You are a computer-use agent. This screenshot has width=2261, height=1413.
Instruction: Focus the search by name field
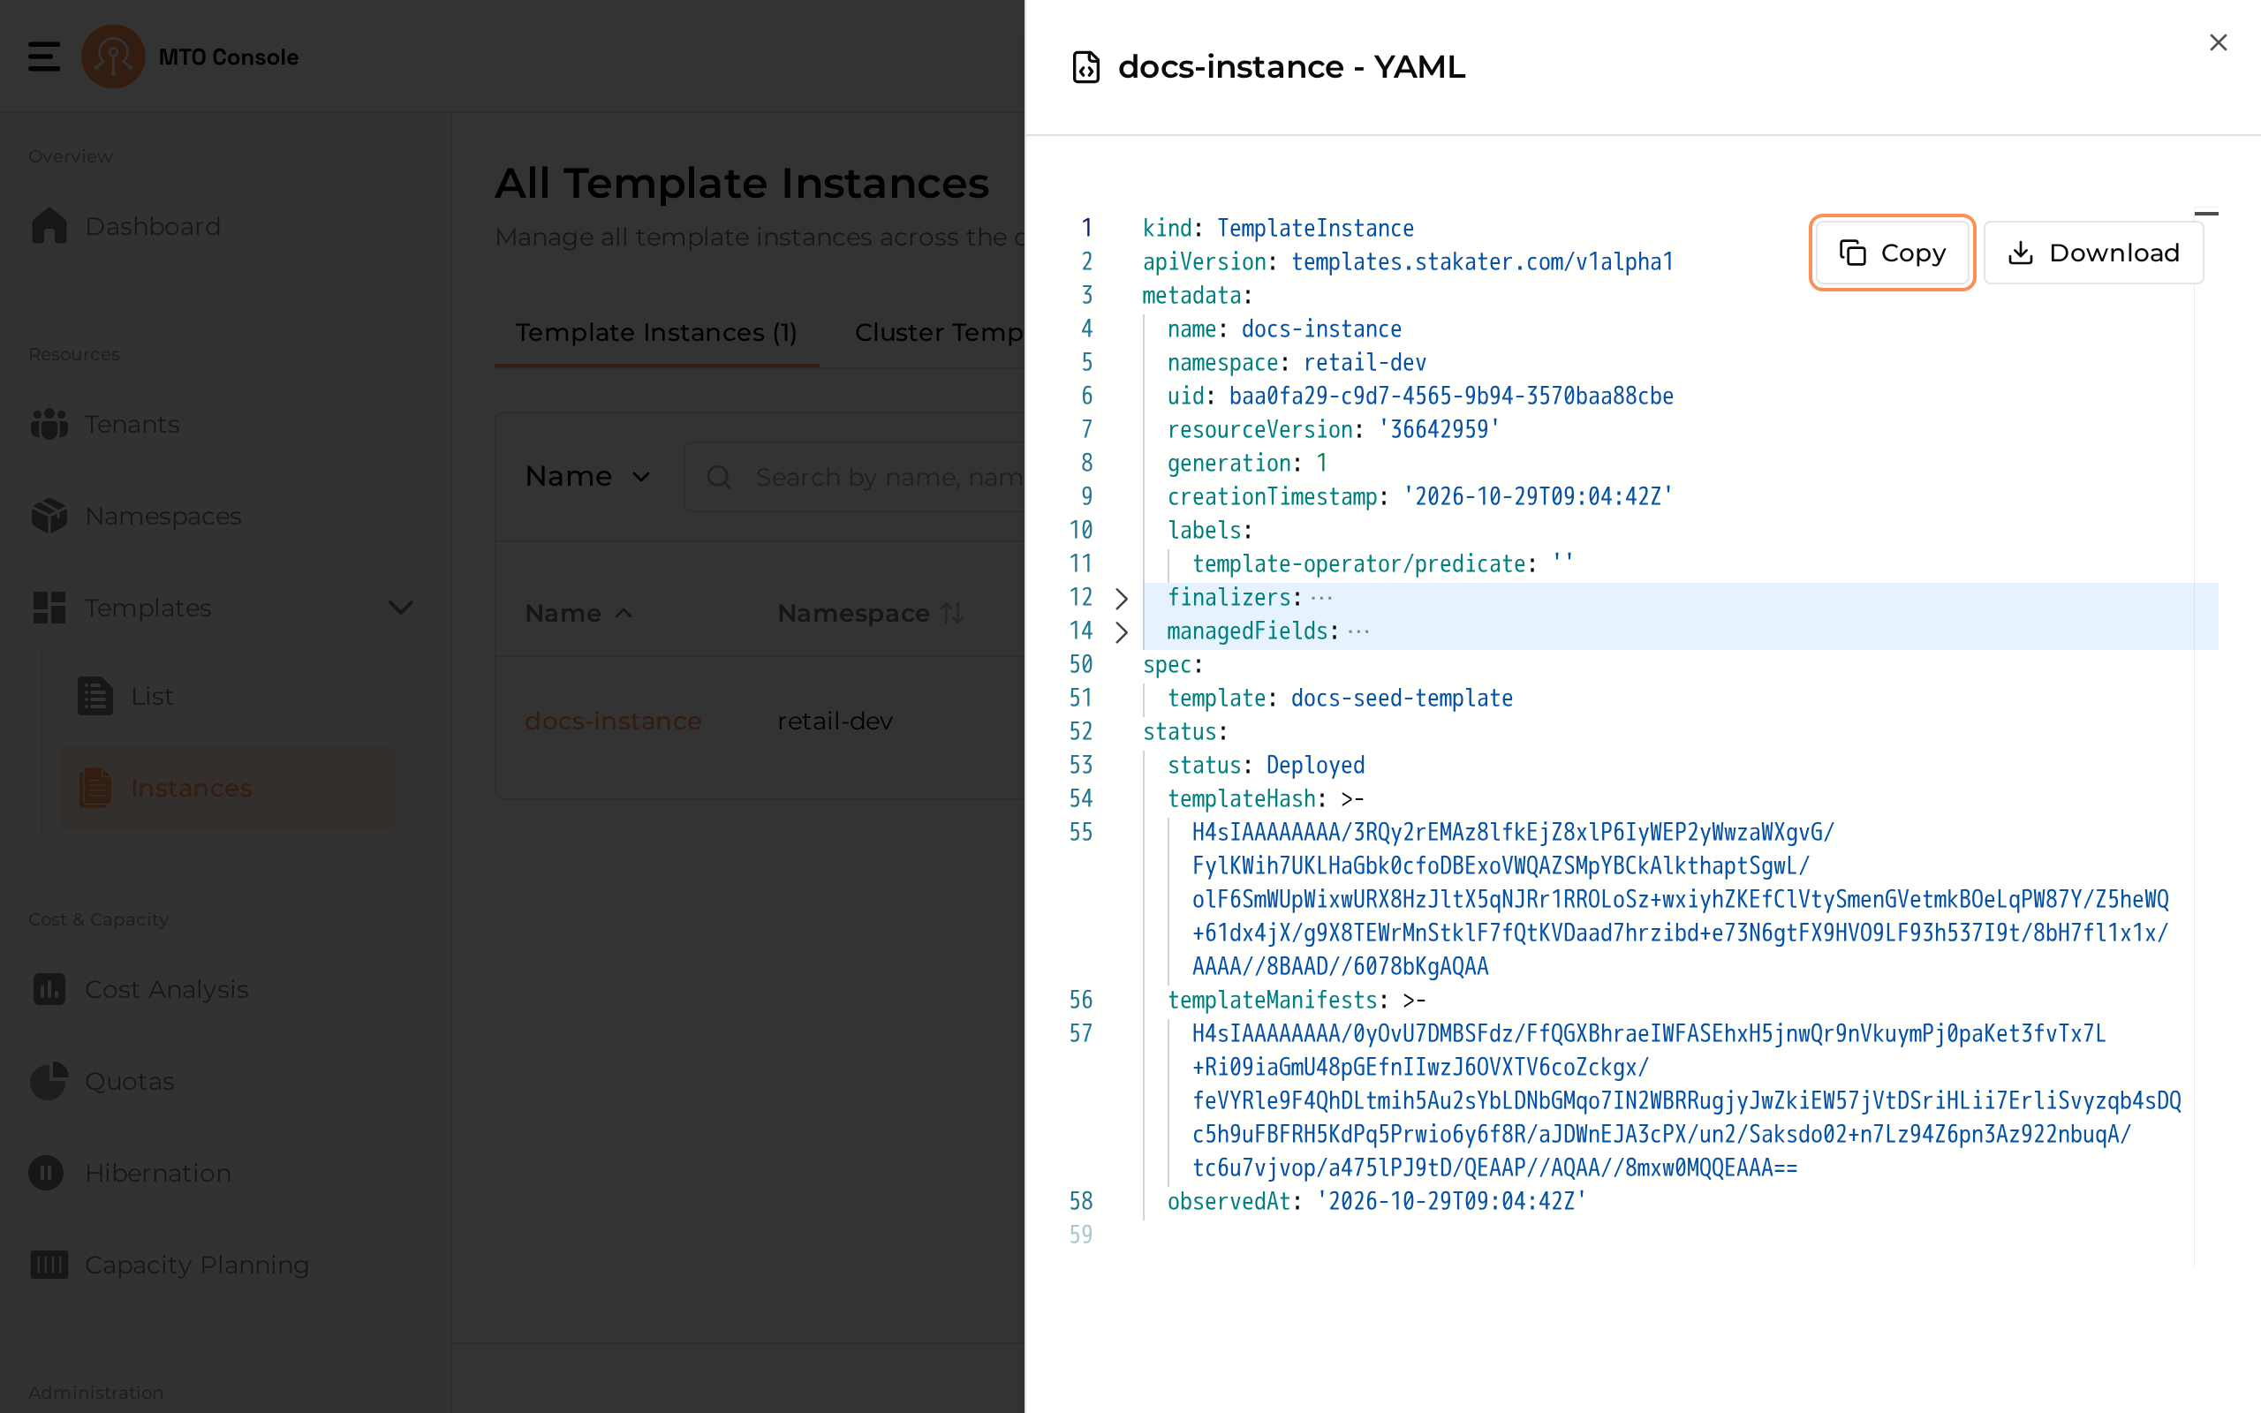(855, 477)
